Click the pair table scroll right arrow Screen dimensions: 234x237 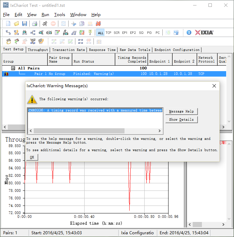pyautogui.click(x=223, y=127)
